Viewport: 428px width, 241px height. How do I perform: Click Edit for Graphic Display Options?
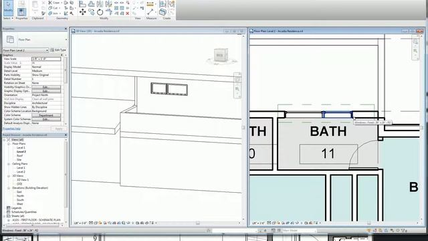46,91
